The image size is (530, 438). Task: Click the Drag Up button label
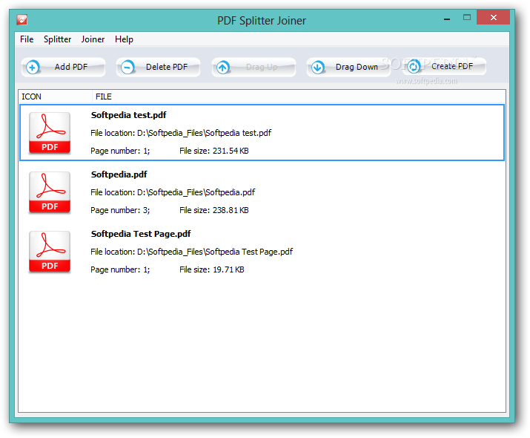point(262,67)
